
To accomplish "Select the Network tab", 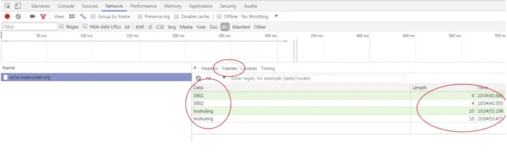I will (x=114, y=6).
